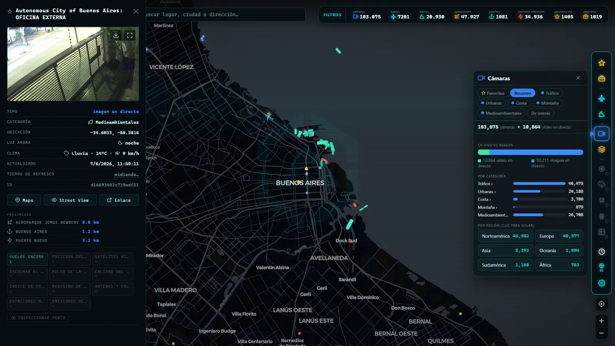
Task: Toggle the puertos 1081 filter
Action: 498,15
